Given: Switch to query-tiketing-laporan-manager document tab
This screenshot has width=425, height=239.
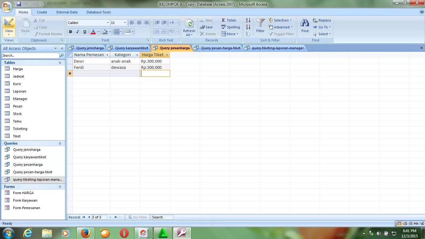Looking at the screenshot, I should [x=274, y=48].
